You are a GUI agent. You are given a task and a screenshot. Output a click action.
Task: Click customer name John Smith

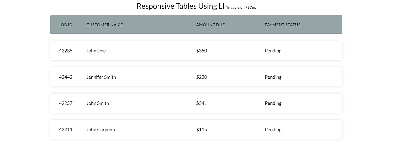tap(98, 103)
